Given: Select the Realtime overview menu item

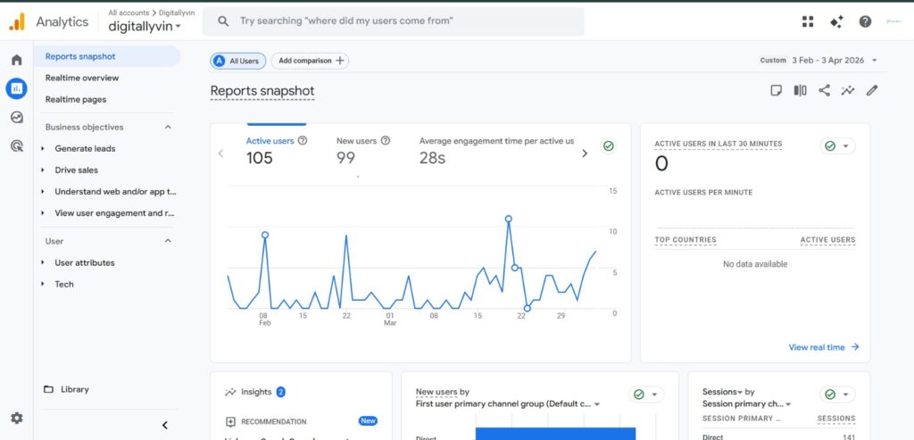Looking at the screenshot, I should click(82, 78).
